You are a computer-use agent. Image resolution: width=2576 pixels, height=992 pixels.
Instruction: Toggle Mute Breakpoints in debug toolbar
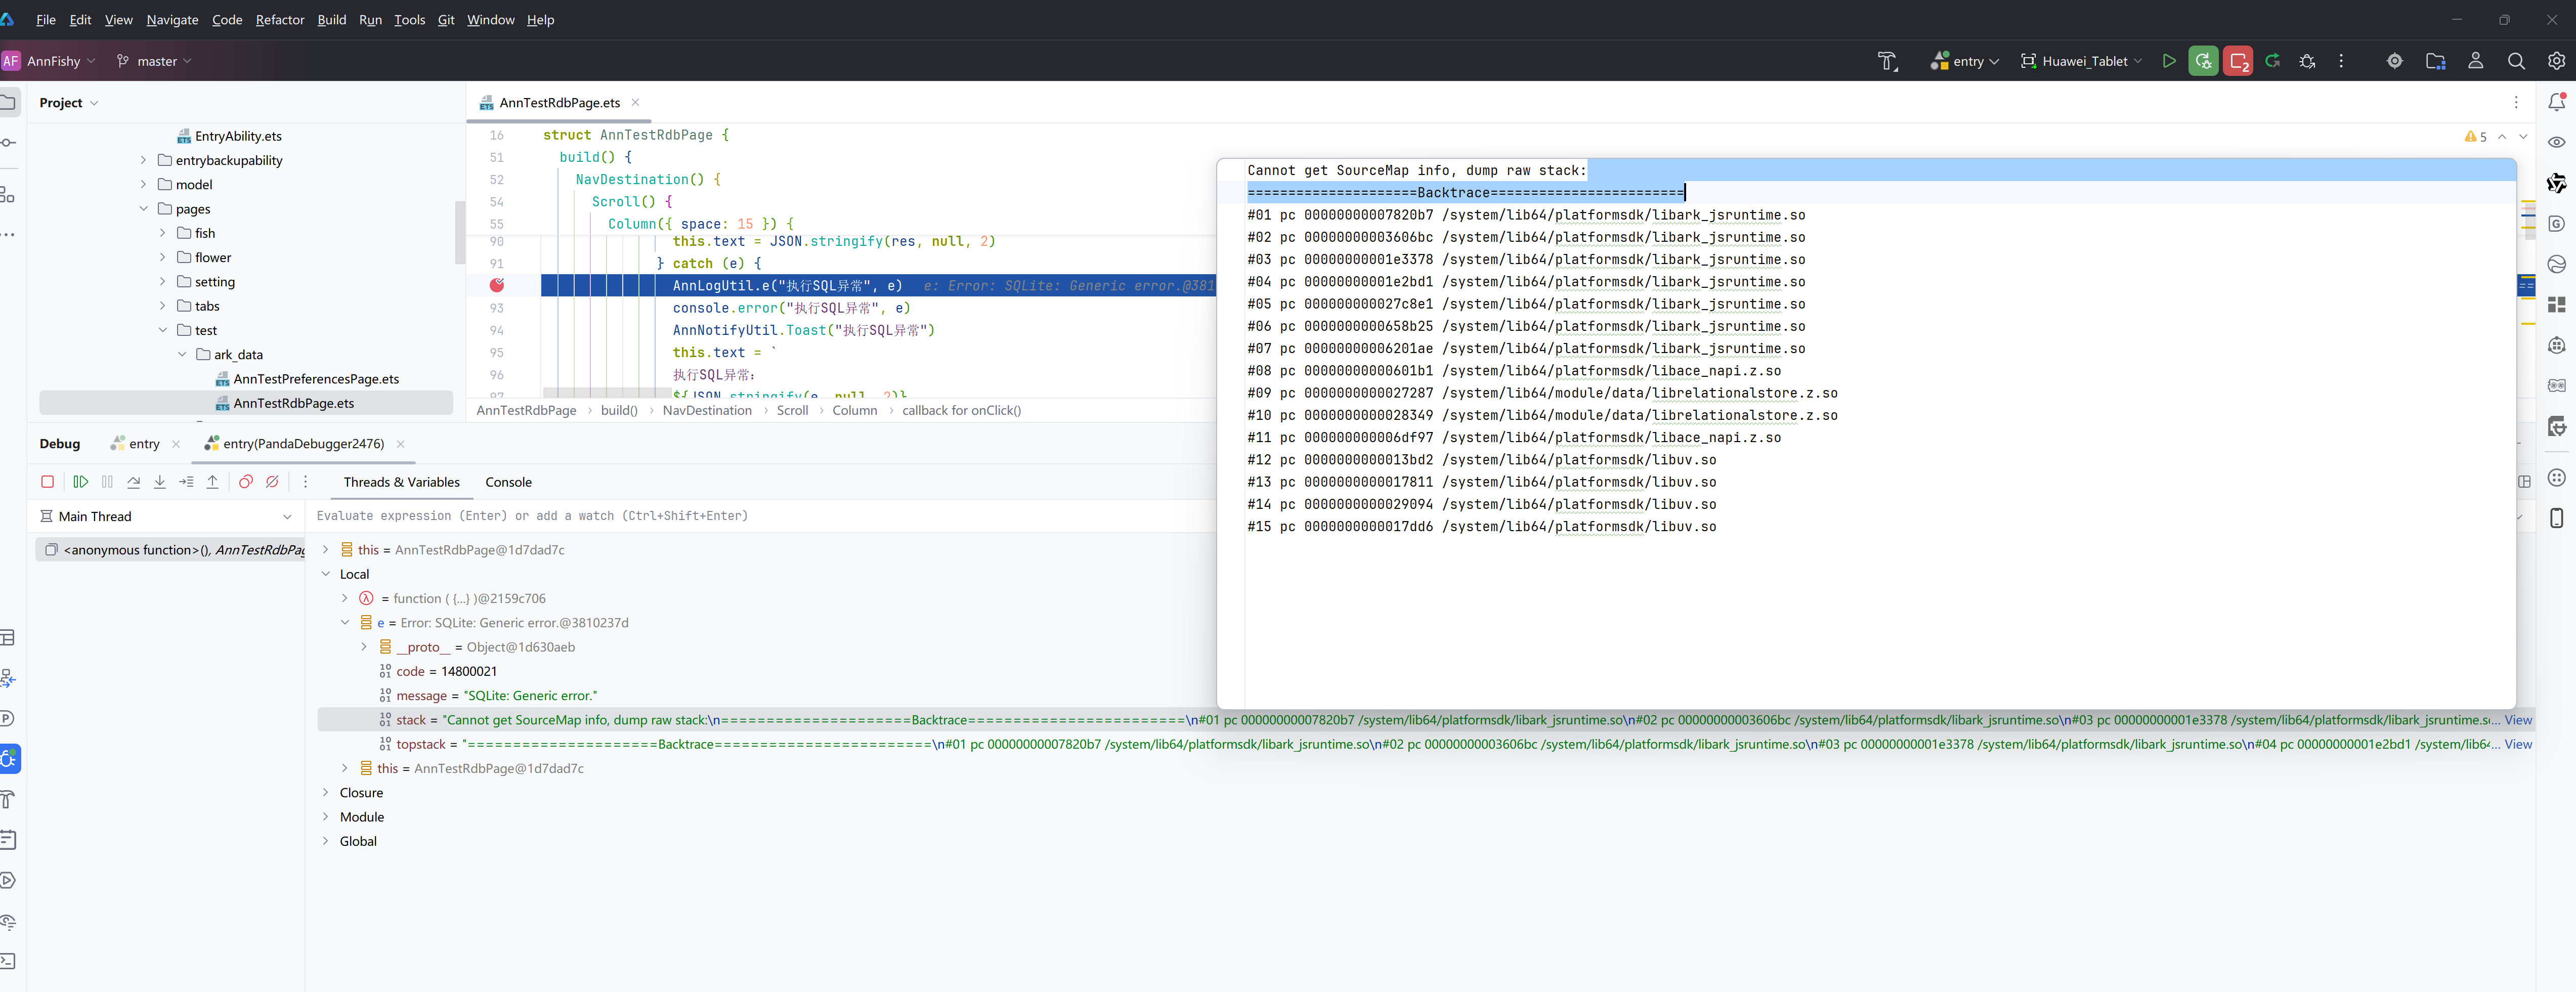click(x=272, y=482)
